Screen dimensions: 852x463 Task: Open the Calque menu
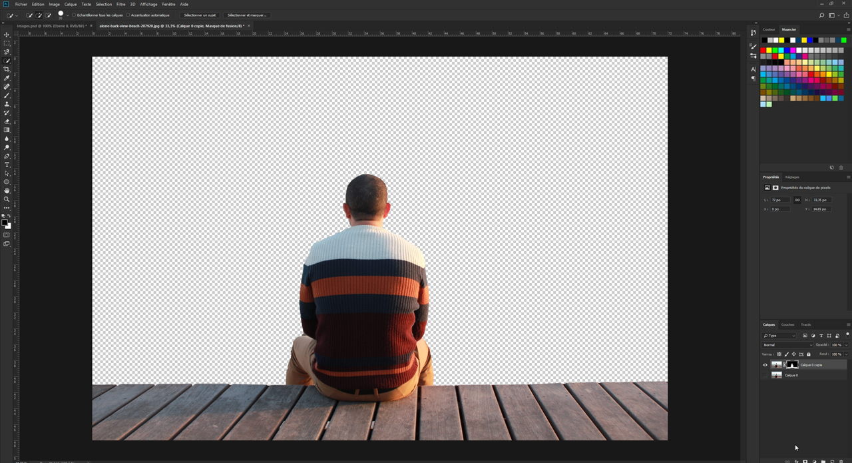tap(71, 4)
